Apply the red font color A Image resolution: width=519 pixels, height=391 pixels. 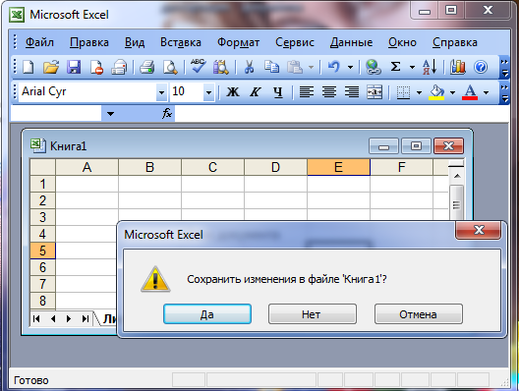[x=470, y=92]
